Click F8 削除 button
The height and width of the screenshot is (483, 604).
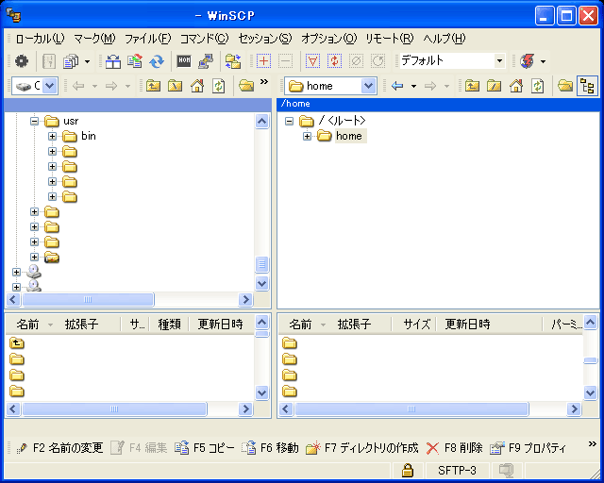454,448
